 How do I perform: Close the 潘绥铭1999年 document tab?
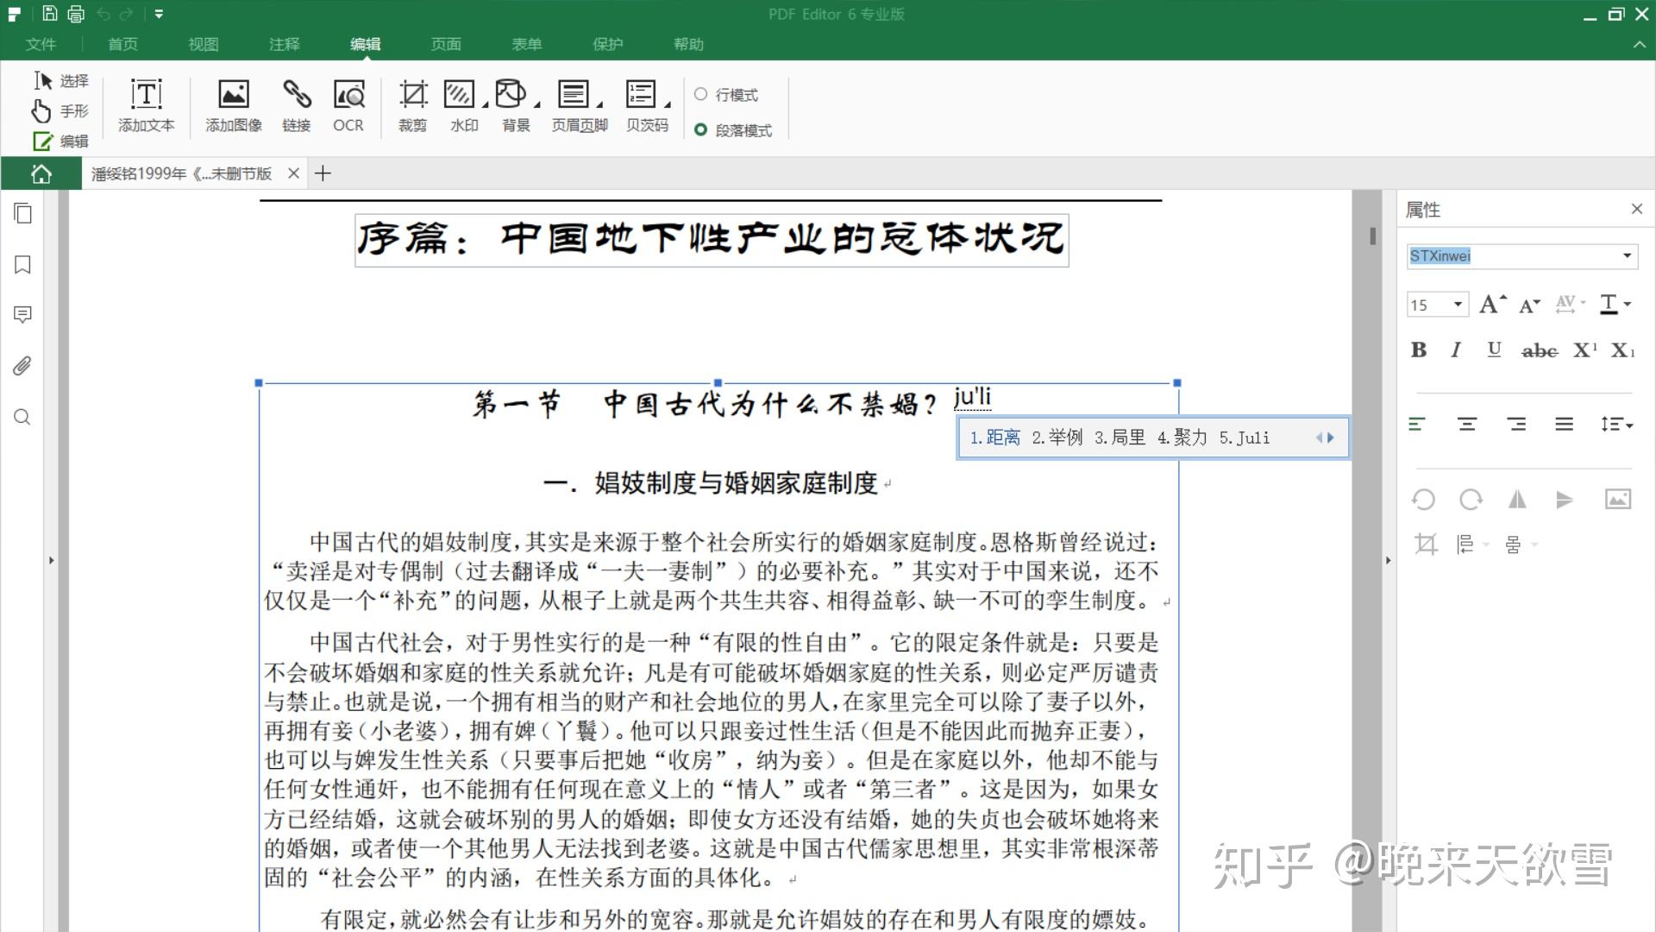point(293,173)
